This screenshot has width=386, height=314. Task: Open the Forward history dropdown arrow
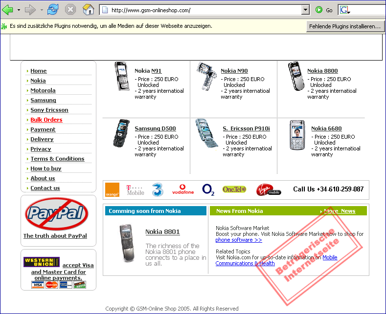click(x=42, y=10)
